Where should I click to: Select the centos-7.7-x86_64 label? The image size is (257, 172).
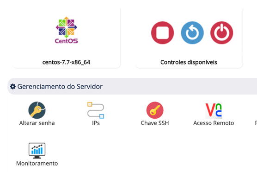coord(66,62)
